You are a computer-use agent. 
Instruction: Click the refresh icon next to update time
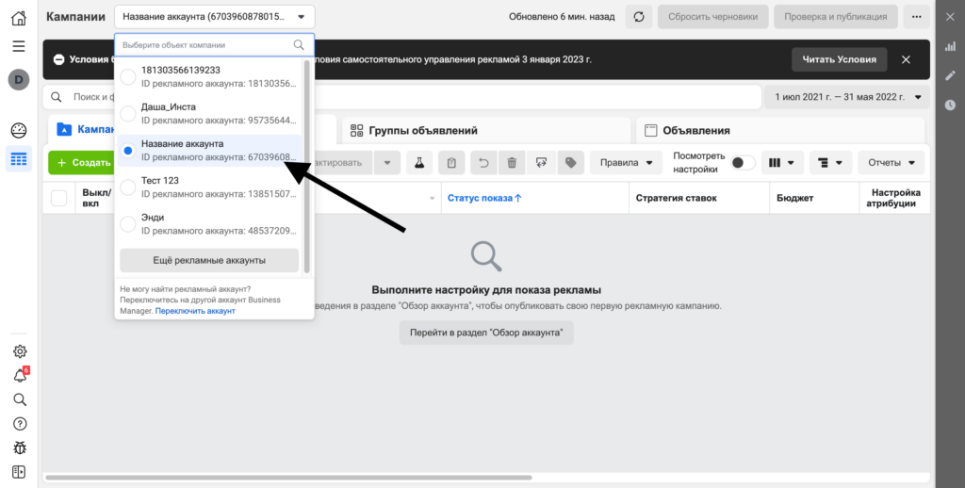tap(639, 17)
